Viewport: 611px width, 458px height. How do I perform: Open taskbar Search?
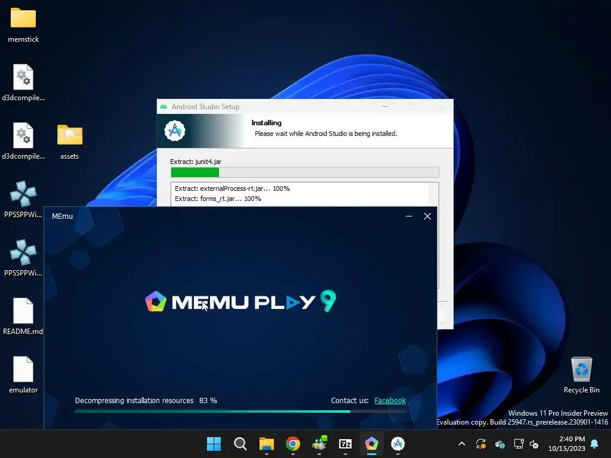pyautogui.click(x=240, y=444)
